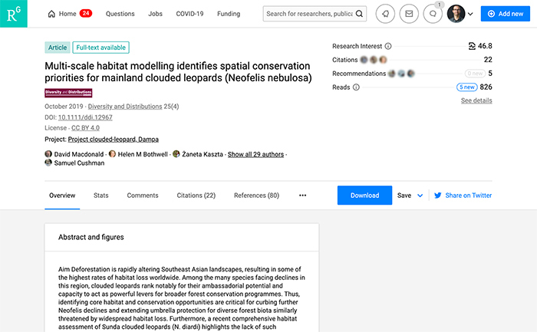The width and height of the screenshot is (537, 332).
Task: Open the notifications bell
Action: coord(387,14)
